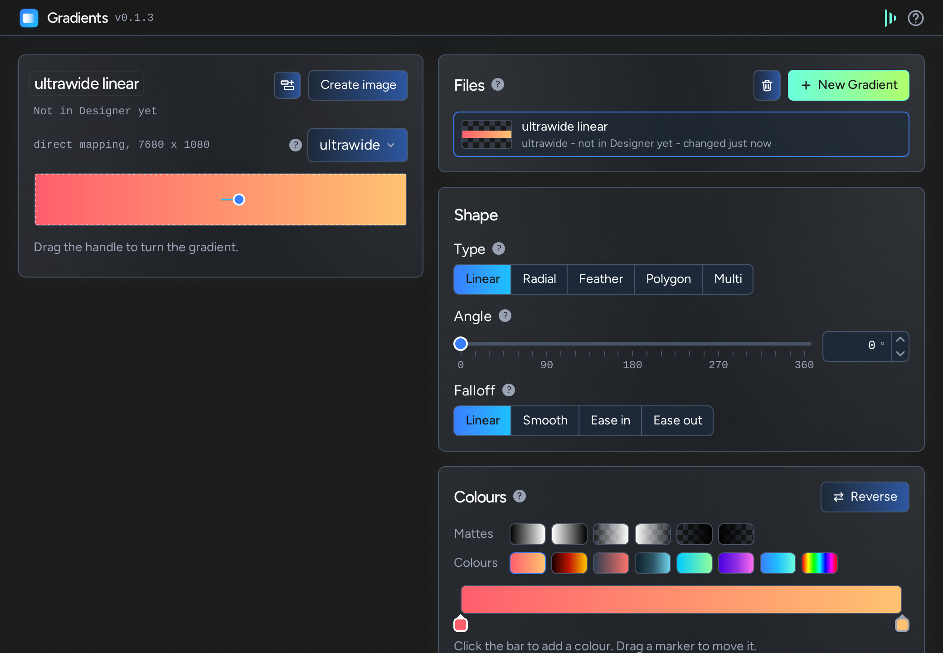This screenshot has width=943, height=653.
Task: Select the Linear gradient type
Action: [482, 279]
